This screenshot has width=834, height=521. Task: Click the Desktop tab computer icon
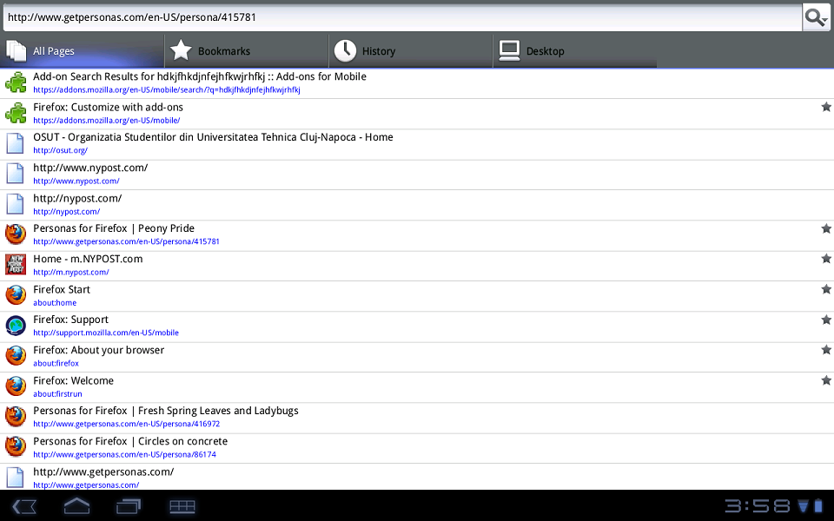tap(510, 51)
